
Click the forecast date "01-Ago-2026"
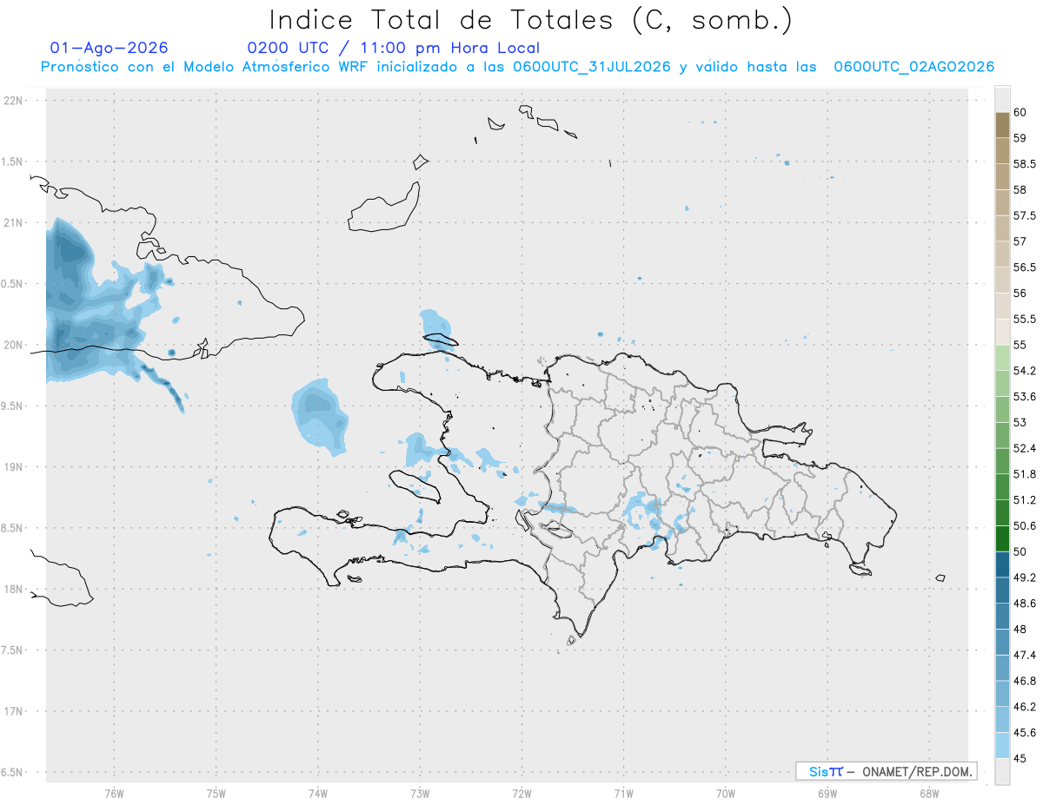[x=110, y=48]
